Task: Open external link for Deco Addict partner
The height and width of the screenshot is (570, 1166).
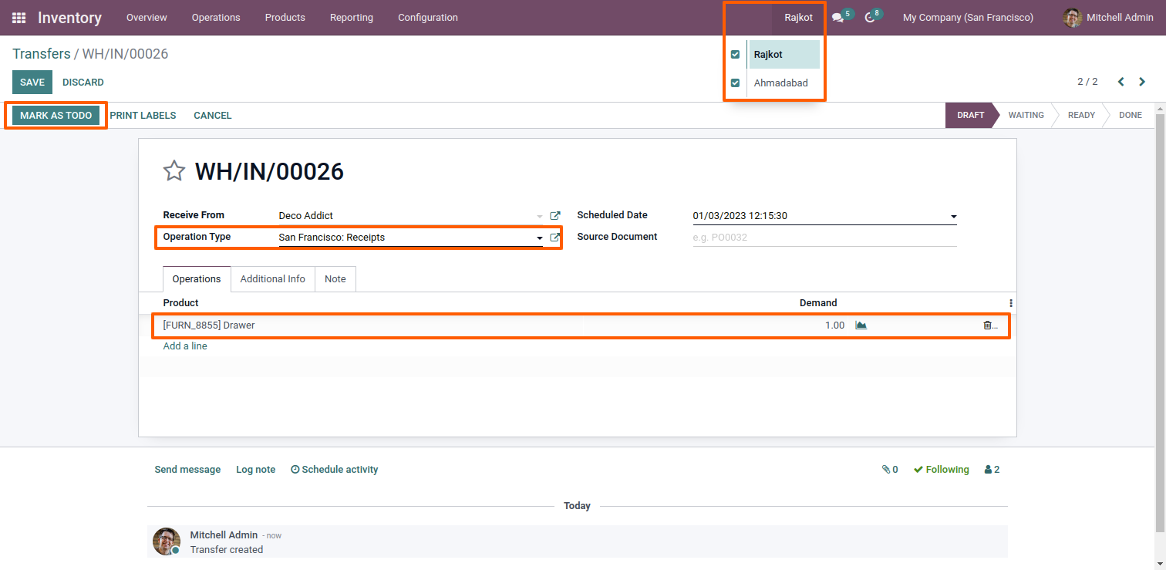Action: 554,216
